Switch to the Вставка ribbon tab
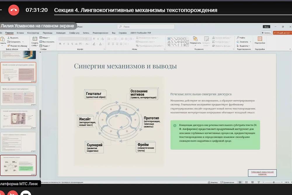Image resolution: width=292 pixels, height=195 pixels. point(20,33)
